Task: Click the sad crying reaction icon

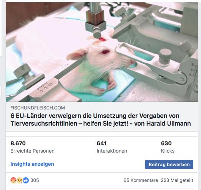Action: coord(20,180)
